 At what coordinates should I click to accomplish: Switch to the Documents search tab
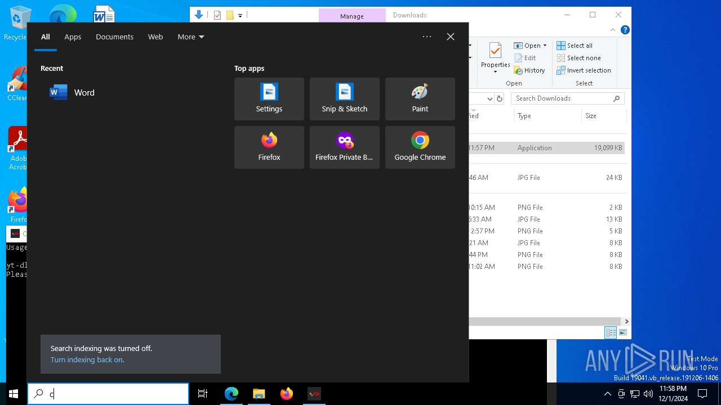(114, 37)
